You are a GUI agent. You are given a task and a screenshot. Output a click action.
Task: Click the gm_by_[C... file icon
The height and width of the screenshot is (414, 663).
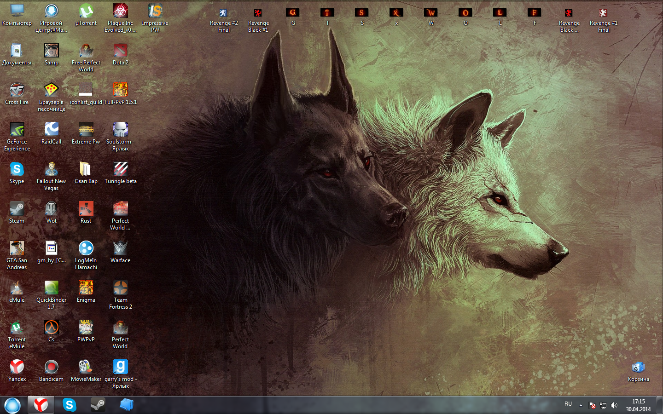[x=52, y=252]
